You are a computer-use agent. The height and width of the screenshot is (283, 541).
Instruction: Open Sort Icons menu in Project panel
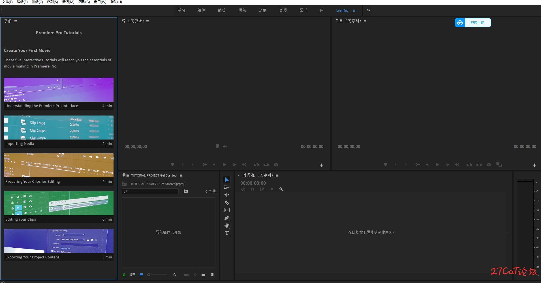click(x=175, y=275)
